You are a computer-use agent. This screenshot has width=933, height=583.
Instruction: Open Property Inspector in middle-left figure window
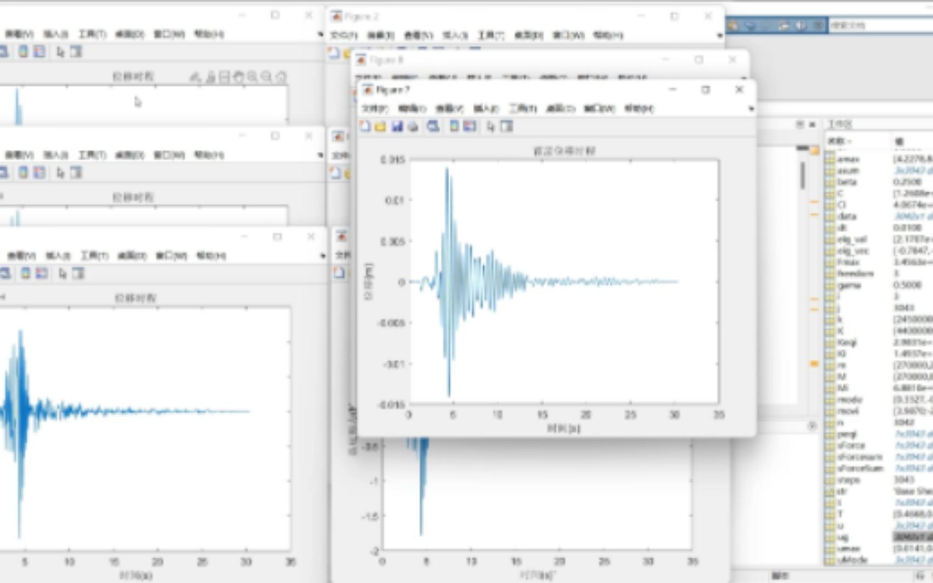point(76,173)
